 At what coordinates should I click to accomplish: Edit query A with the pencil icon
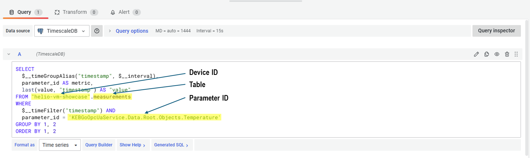(476, 54)
